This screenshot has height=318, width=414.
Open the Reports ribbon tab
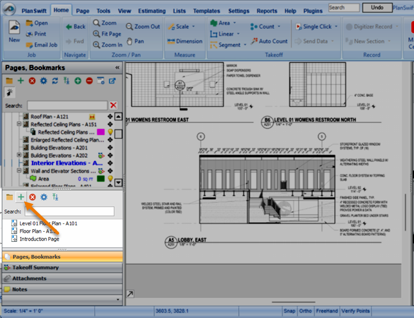pos(267,11)
